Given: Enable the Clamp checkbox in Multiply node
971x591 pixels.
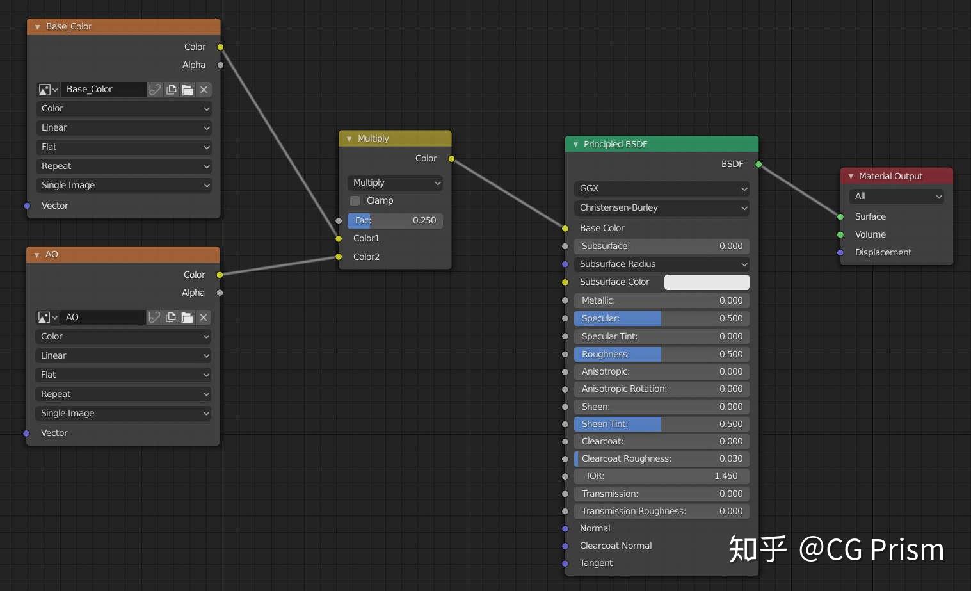Looking at the screenshot, I should [x=355, y=201].
